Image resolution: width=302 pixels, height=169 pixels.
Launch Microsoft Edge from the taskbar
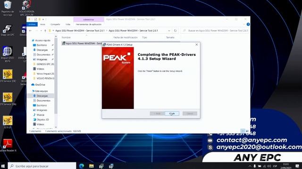tap(82, 166)
